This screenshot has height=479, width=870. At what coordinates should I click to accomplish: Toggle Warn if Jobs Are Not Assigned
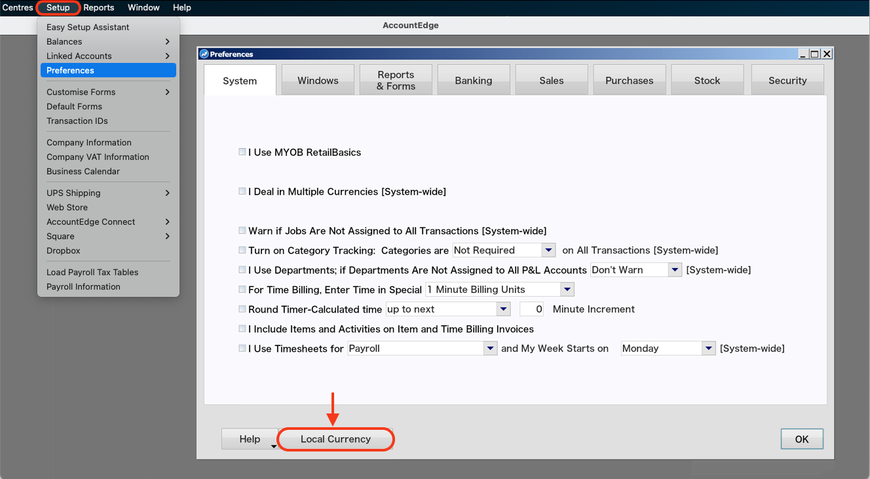pyautogui.click(x=242, y=231)
